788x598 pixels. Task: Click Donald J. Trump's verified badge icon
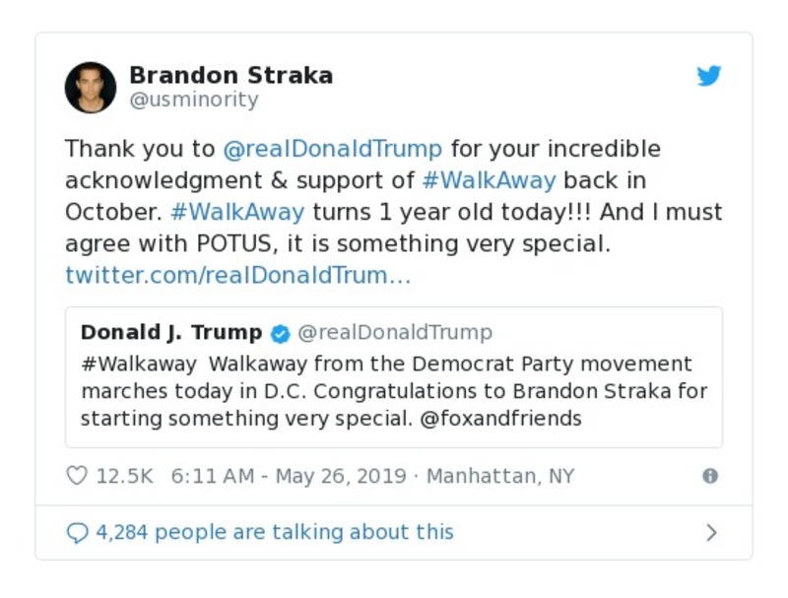coord(280,333)
